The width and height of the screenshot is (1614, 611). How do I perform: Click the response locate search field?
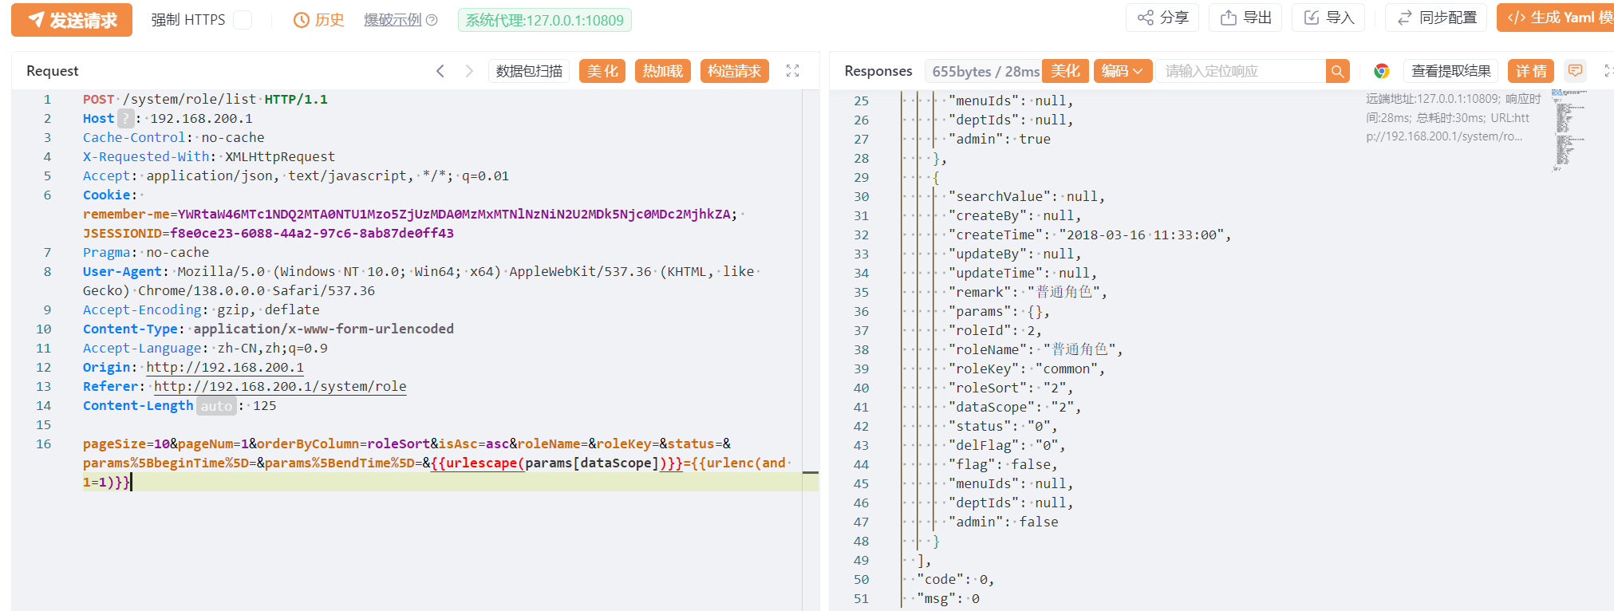pyautogui.click(x=1241, y=71)
